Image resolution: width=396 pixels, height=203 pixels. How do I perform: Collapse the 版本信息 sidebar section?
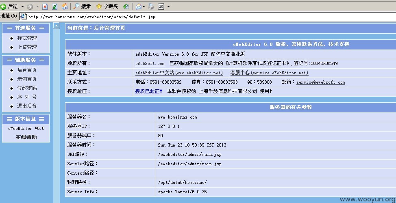26,119
